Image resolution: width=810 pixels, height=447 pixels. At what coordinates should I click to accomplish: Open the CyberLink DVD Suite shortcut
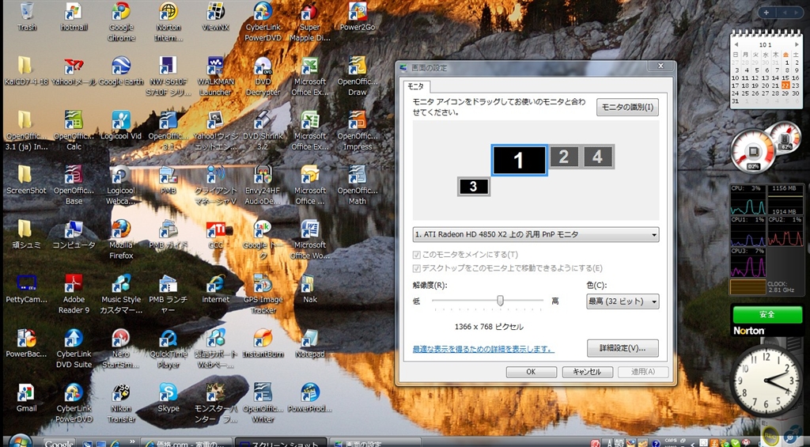(74, 348)
